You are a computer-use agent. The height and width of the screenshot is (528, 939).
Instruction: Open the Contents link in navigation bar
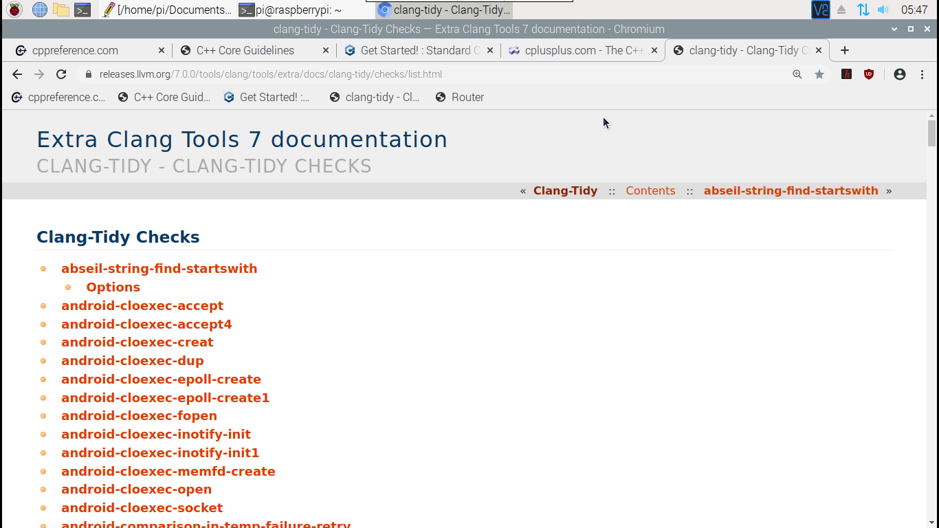(x=650, y=191)
